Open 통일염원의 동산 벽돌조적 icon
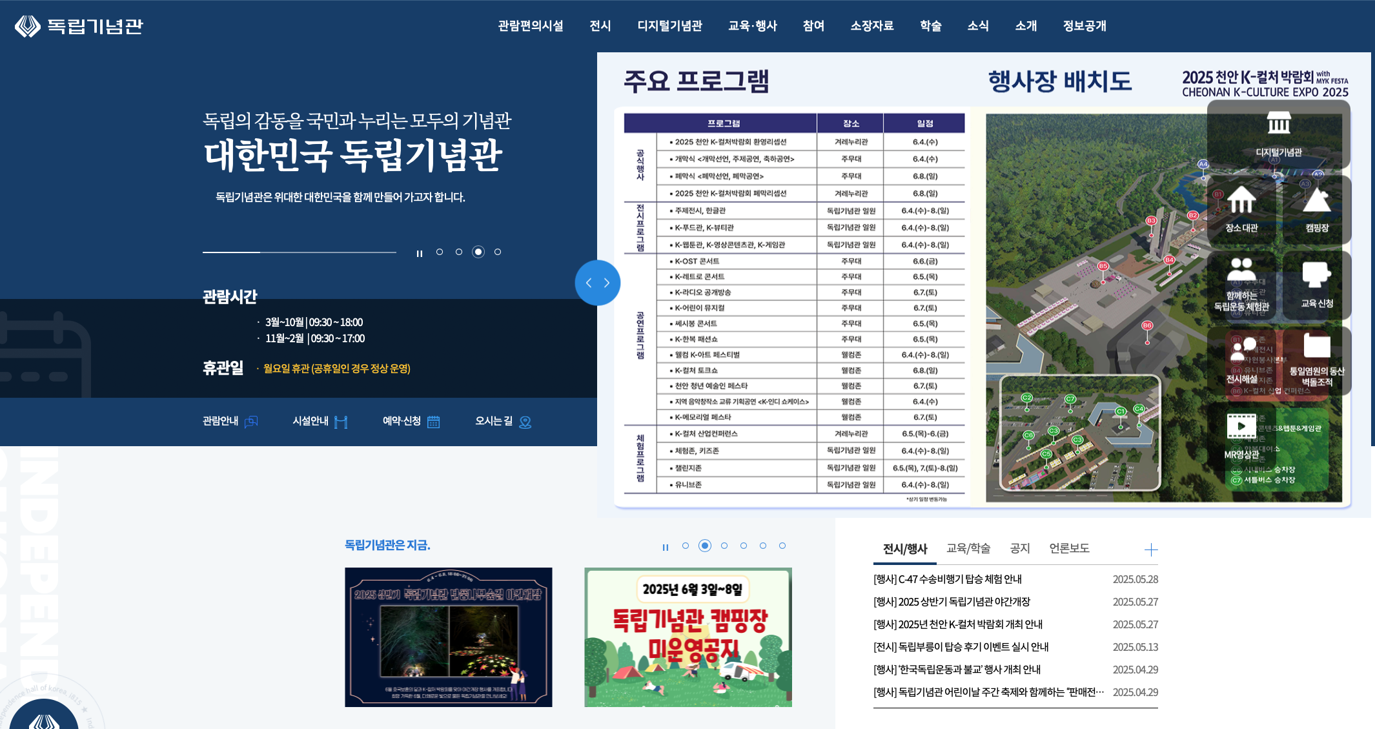1375x729 pixels. [x=1316, y=361]
